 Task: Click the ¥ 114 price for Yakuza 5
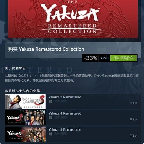(x=134, y=136)
